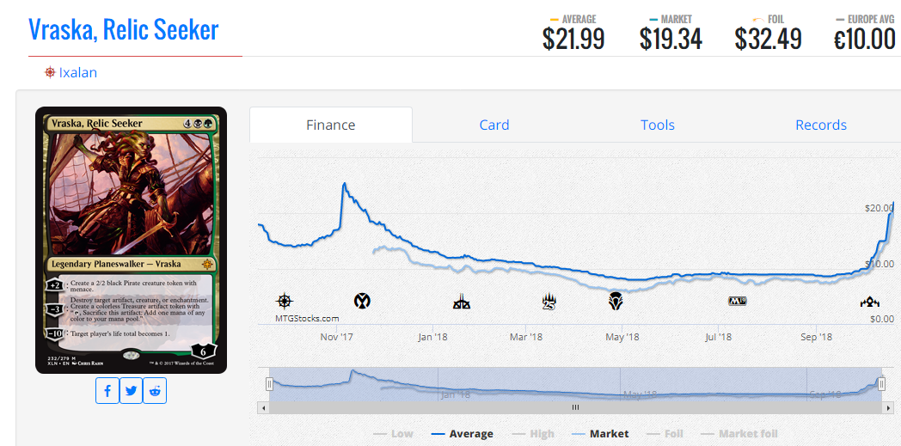Click the Vraska, Relic Seeker page title

tap(124, 28)
